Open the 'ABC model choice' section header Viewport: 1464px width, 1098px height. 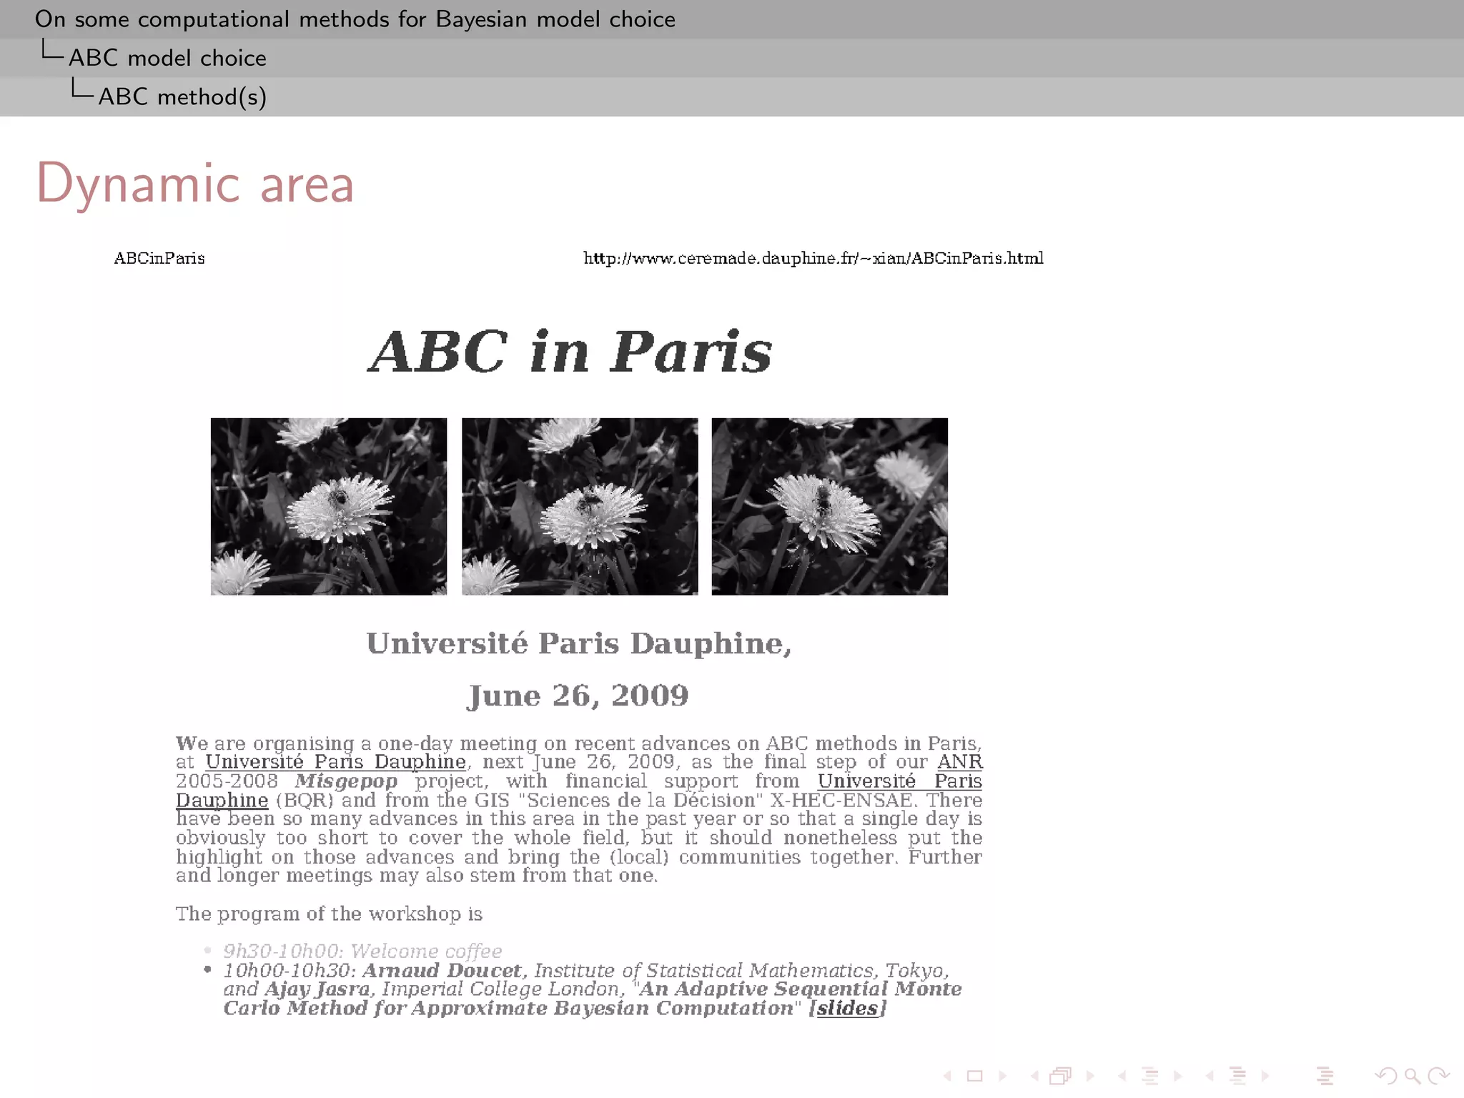167,58
